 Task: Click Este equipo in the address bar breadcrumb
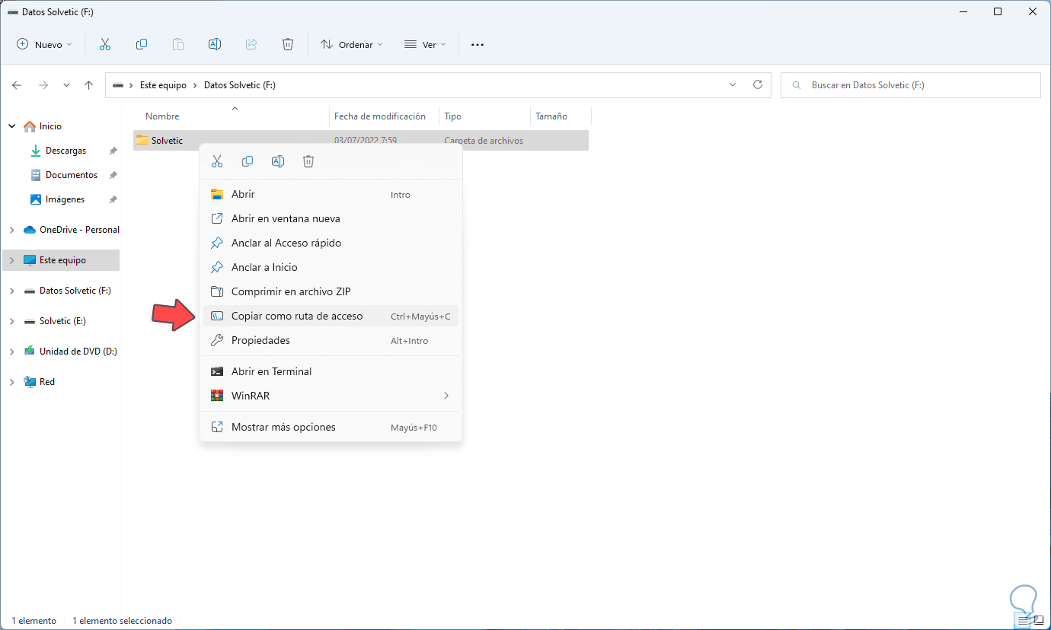coord(163,85)
